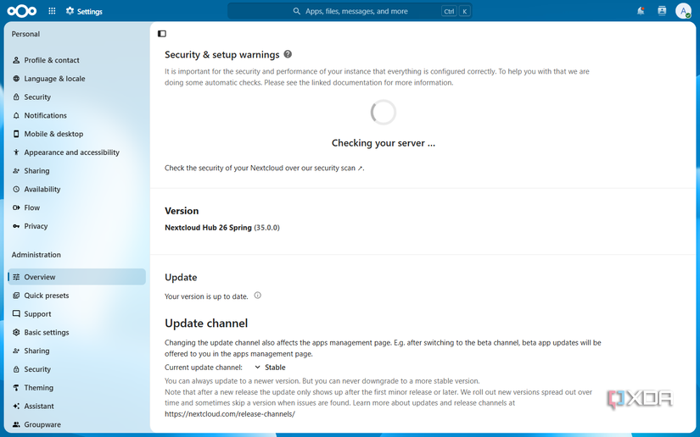
Task: Focus the Apps, files, messages search field
Action: [x=350, y=11]
